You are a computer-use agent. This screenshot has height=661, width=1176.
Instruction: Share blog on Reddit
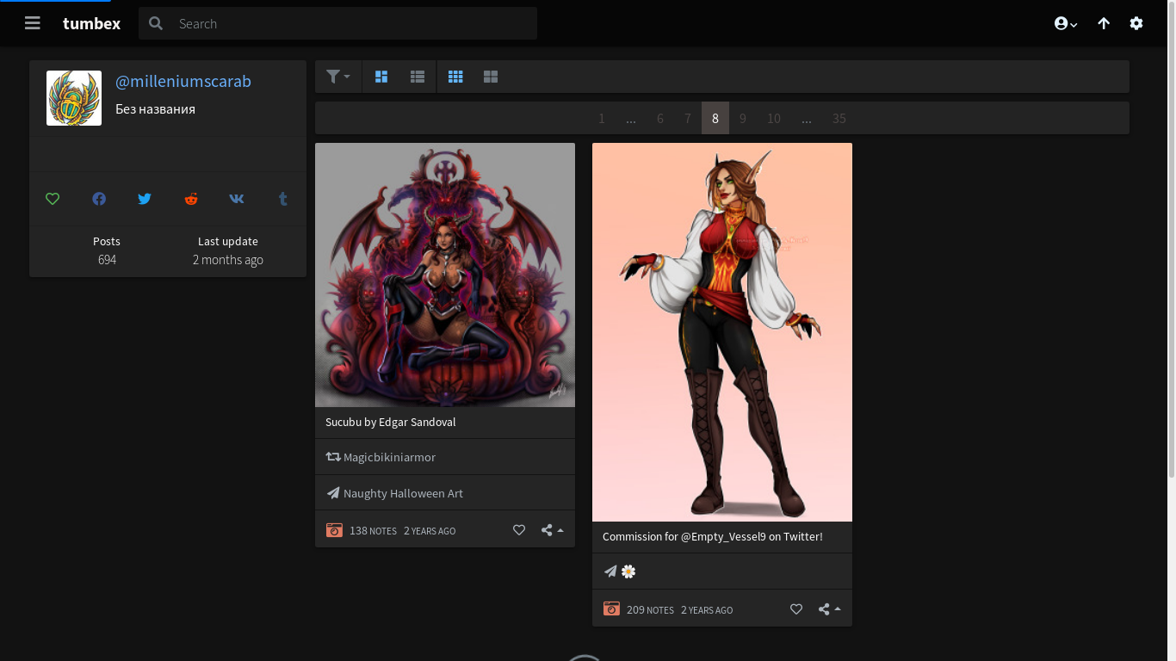[191, 199]
